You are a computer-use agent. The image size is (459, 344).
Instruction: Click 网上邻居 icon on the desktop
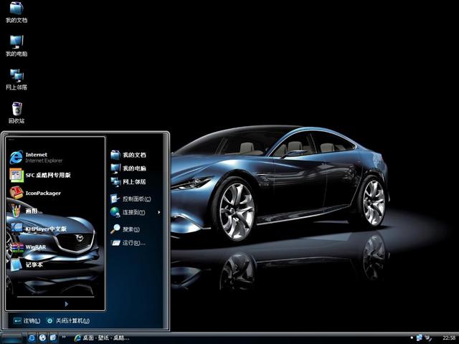pyautogui.click(x=16, y=80)
